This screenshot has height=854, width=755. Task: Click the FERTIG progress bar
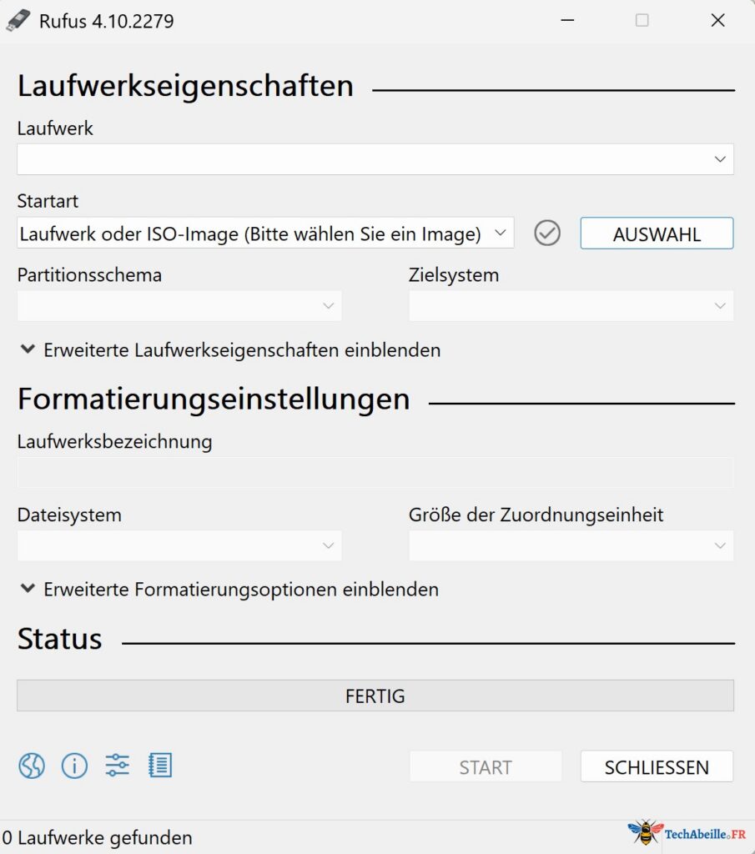tap(375, 696)
